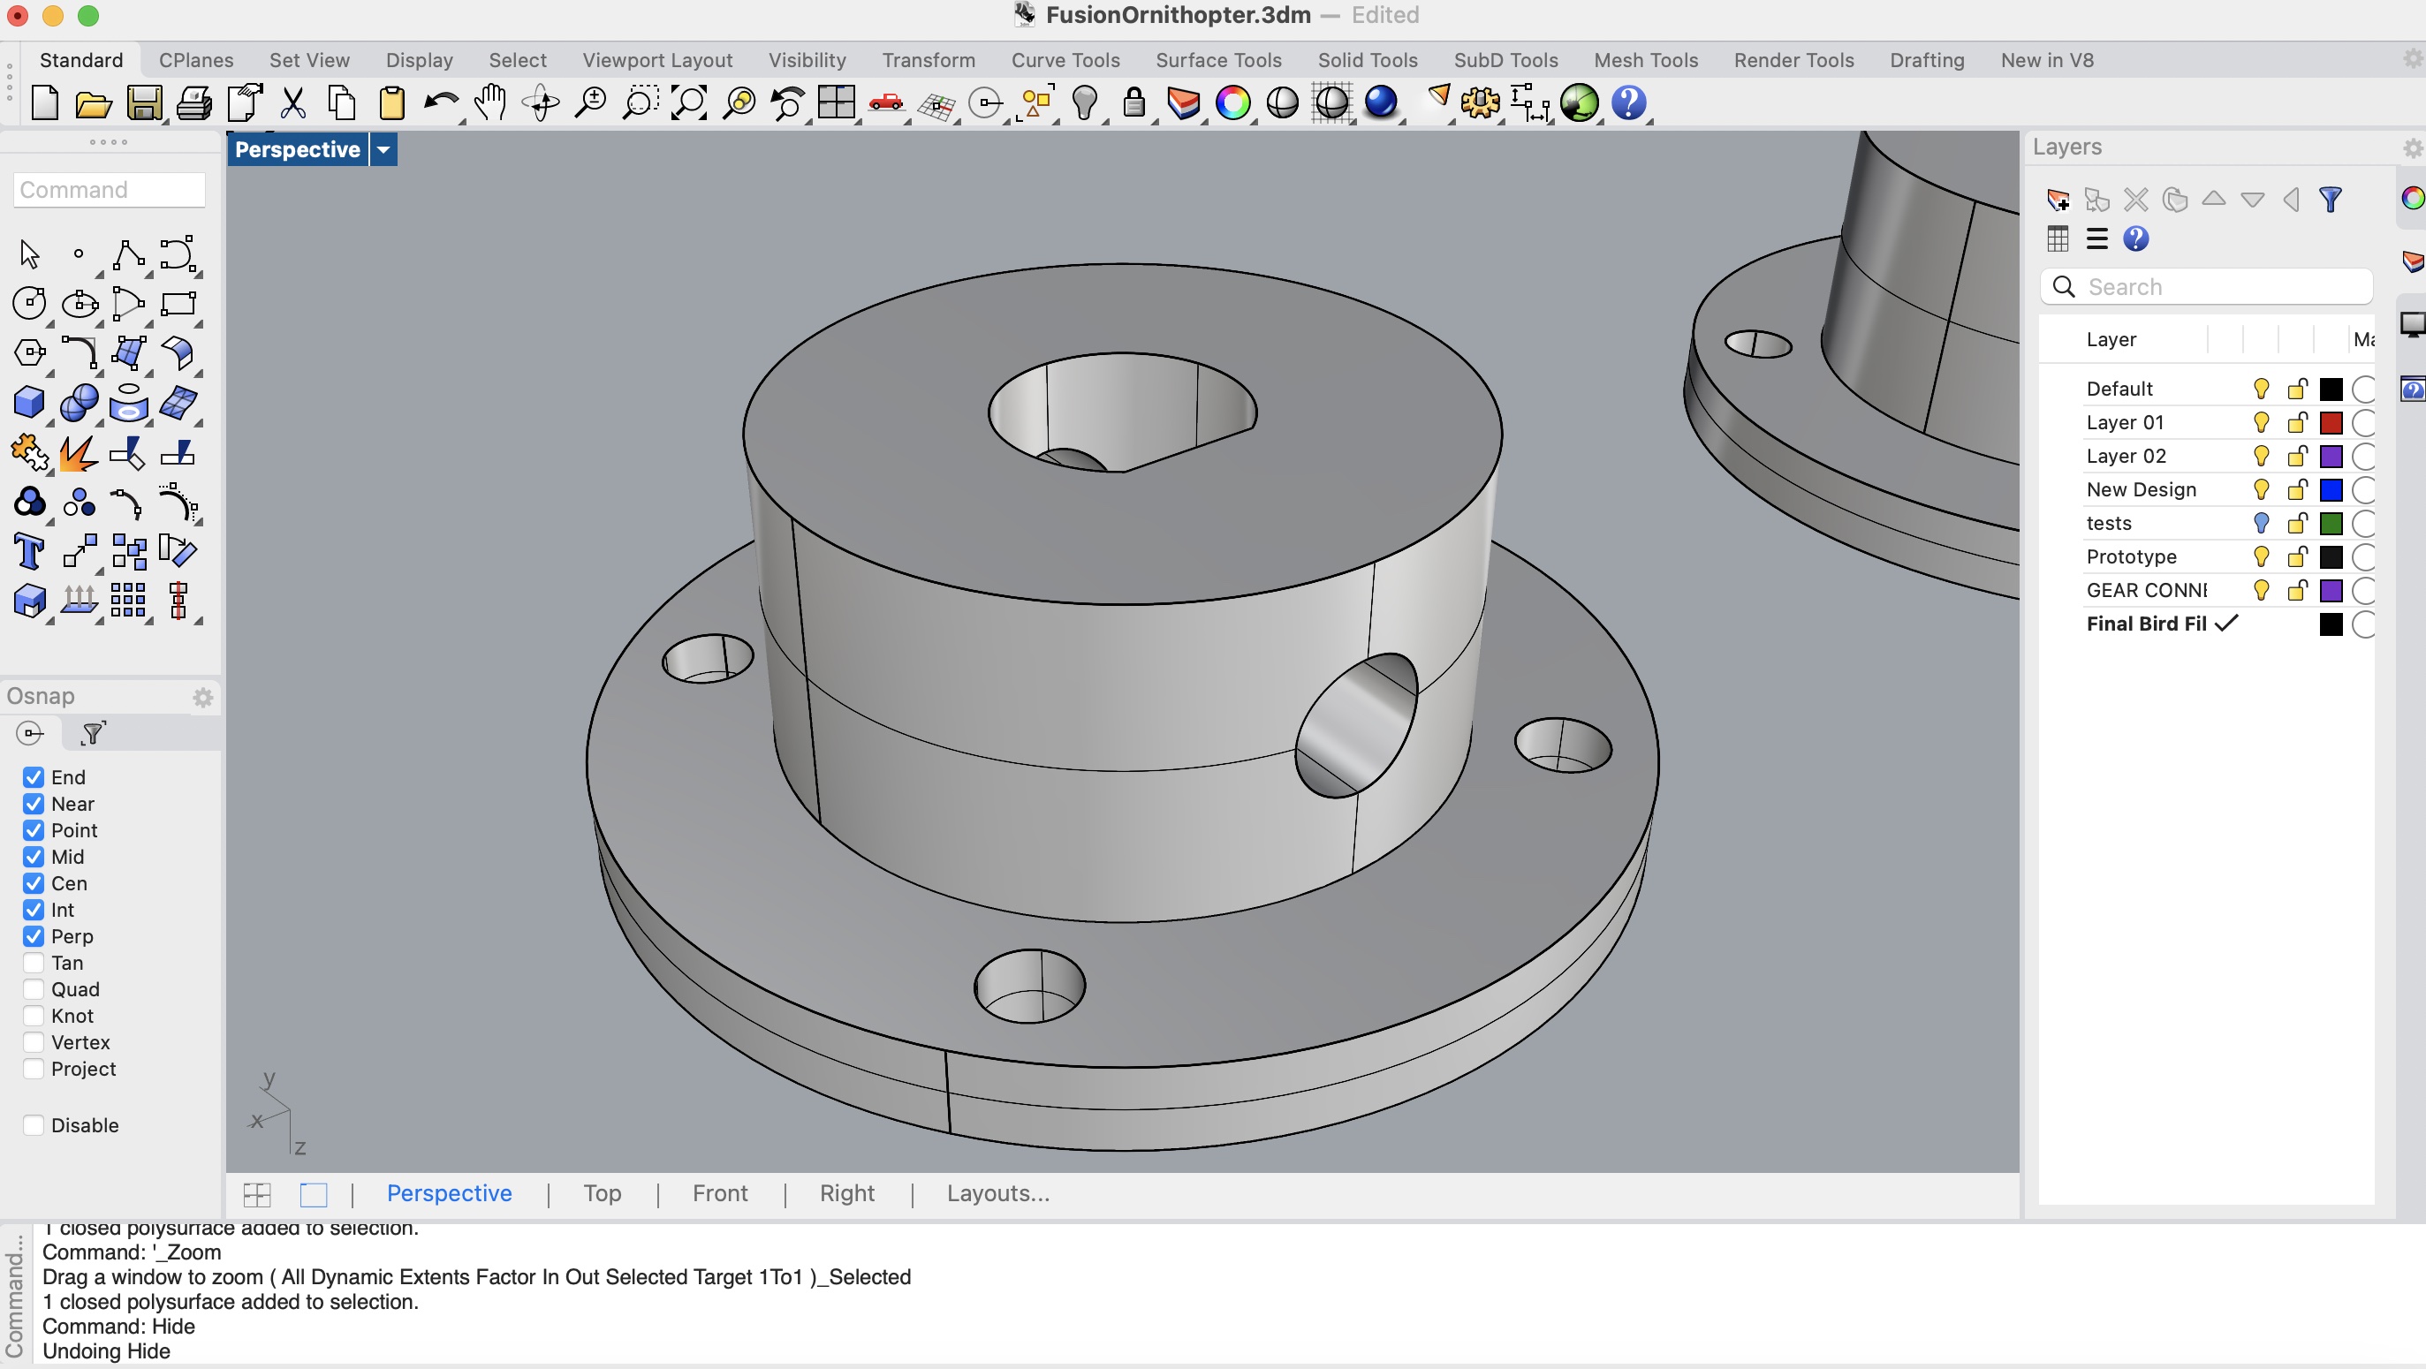Save the model with the floppy icon
Viewport: 2426px width, 1369px height.
143,102
